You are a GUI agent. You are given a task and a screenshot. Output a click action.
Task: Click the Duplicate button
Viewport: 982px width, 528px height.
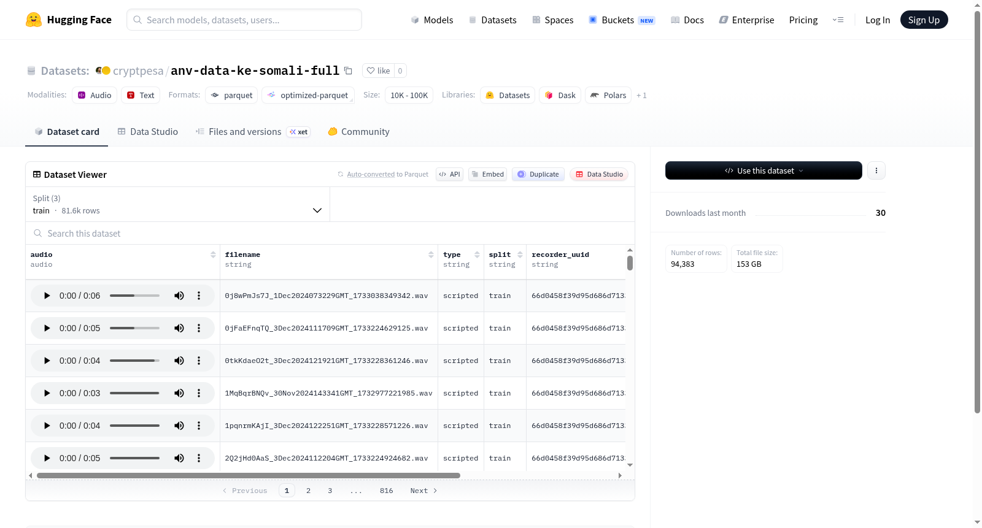point(538,174)
